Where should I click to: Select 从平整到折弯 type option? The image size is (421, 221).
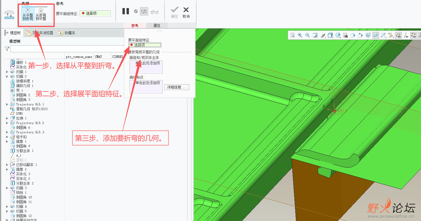point(28,14)
